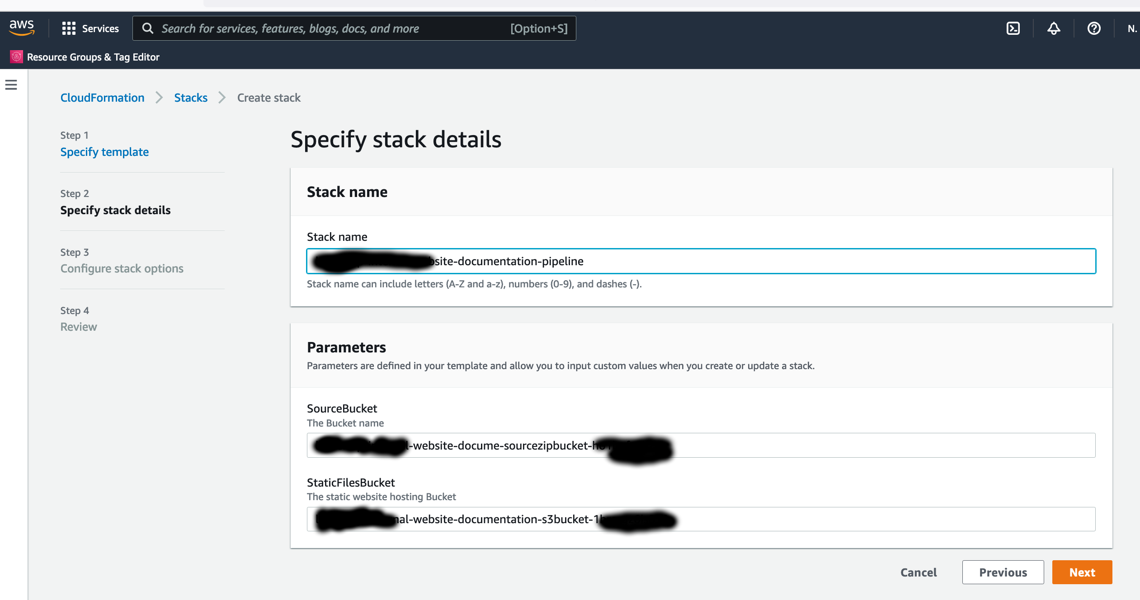Cancel stack creation
1140x600 pixels.
(919, 572)
